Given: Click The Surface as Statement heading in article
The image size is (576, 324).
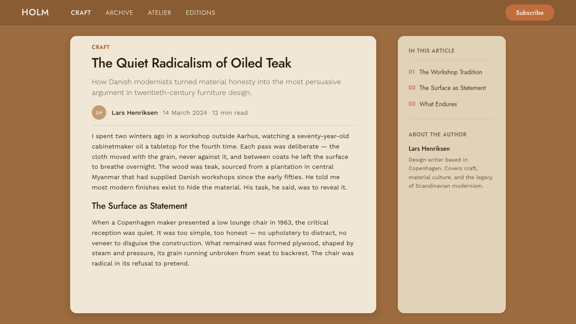Looking at the screenshot, I should pyautogui.click(x=139, y=206).
